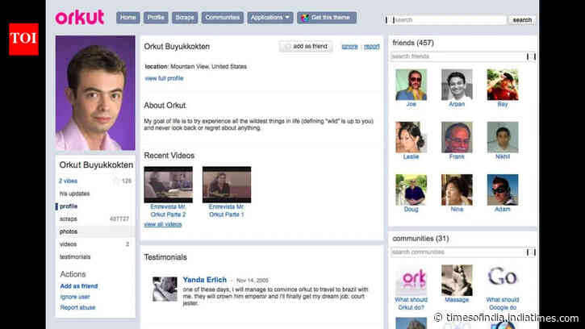Click What should Orkut do? name link
Viewport: 585px width, 329px height.
pos(412,304)
